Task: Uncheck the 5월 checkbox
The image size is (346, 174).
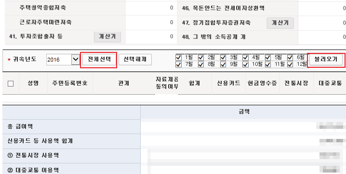Action: coord(268,58)
